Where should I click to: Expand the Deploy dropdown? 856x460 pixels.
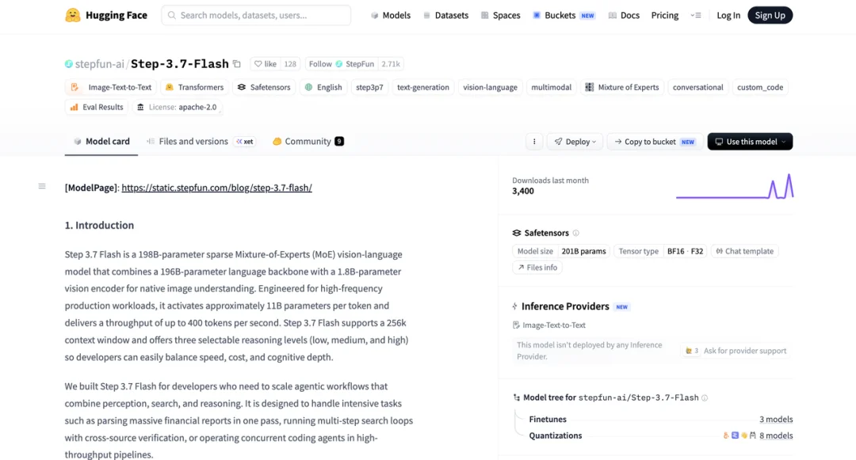575,142
